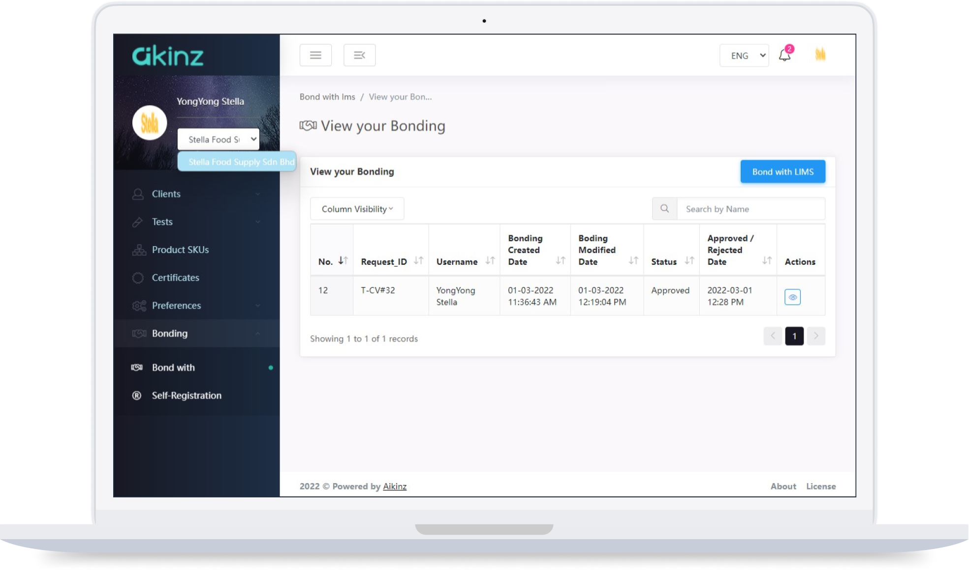Open the Aikinz footer link
Image resolution: width=969 pixels, height=577 pixels.
[395, 487]
